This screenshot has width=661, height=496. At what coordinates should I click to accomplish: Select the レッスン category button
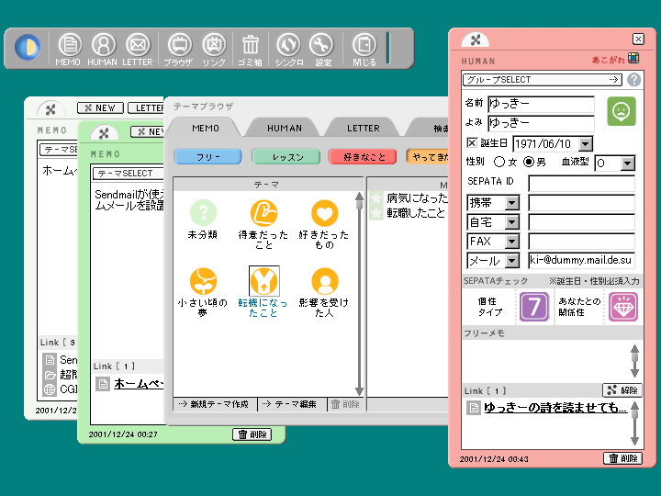pos(286,157)
